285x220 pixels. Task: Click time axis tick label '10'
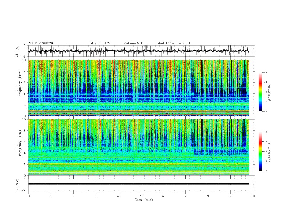tap(253, 196)
